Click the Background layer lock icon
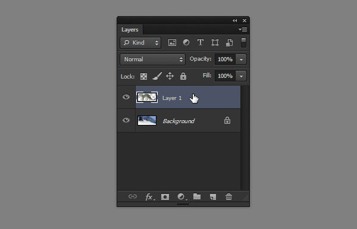Viewport: 357px width, 229px height. [x=227, y=120]
